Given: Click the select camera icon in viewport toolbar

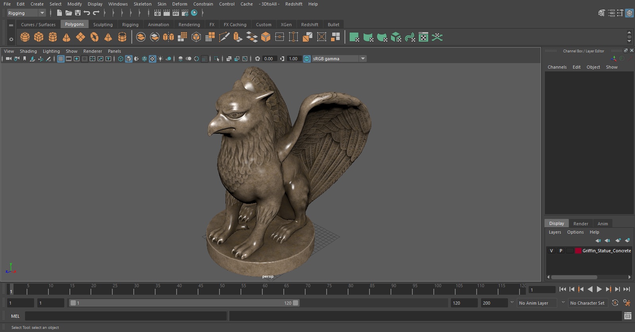Looking at the screenshot, I should click(9, 59).
